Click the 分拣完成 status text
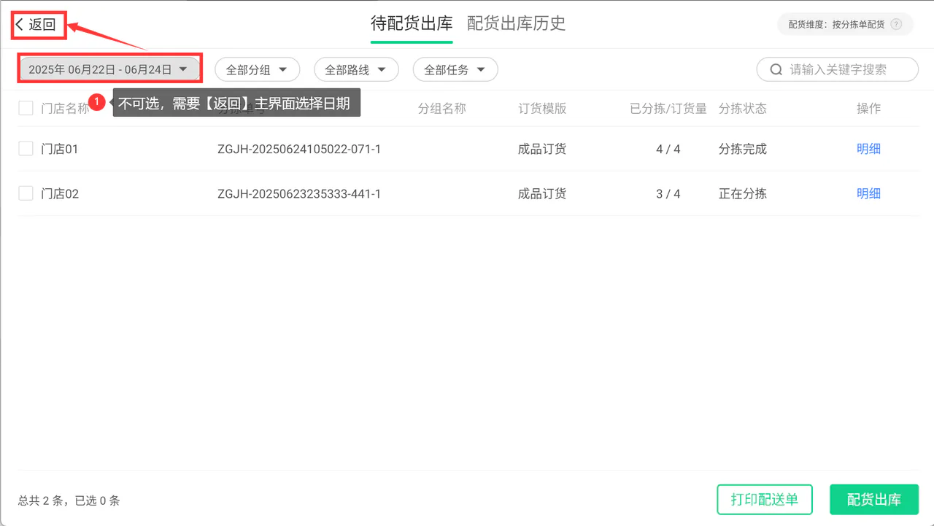The image size is (934, 526). click(743, 149)
